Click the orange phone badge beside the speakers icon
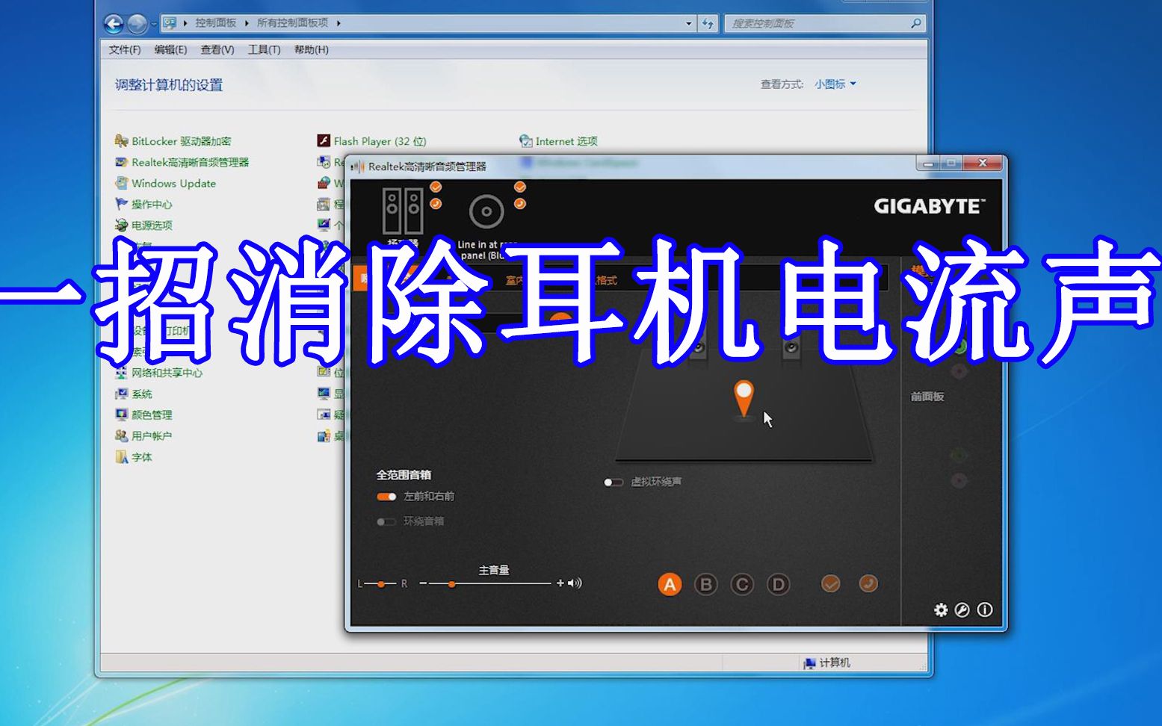This screenshot has height=726, width=1162. (436, 203)
